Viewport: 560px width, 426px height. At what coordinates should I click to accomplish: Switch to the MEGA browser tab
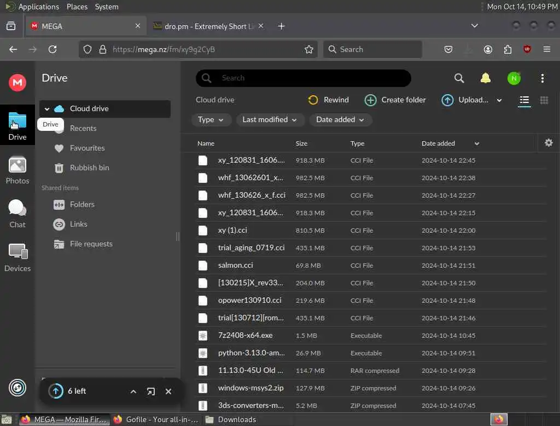coord(86,26)
